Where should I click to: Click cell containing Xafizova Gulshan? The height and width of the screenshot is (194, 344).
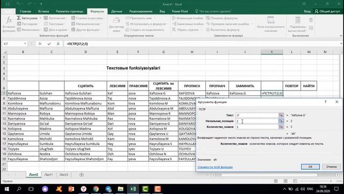[85, 93]
